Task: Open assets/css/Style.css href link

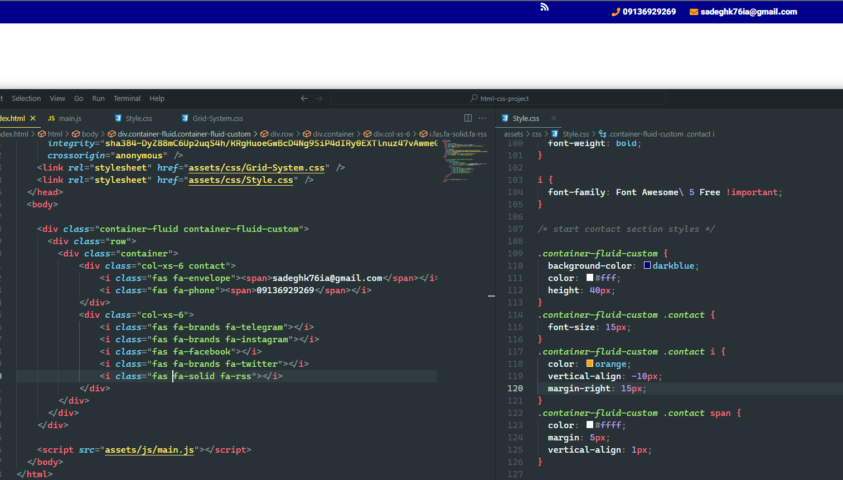Action: pos(241,180)
